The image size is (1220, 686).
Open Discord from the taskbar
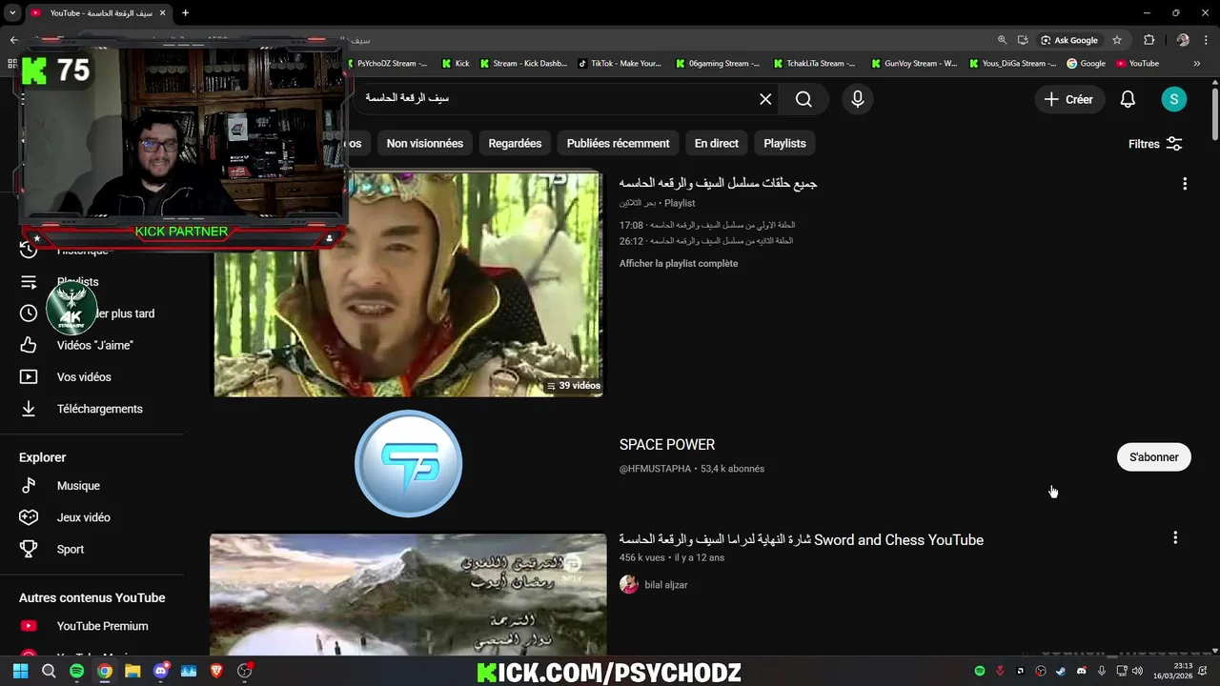[x=160, y=671]
